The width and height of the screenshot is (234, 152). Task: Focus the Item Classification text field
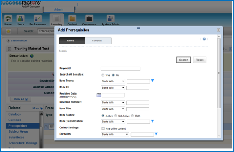(138, 122)
